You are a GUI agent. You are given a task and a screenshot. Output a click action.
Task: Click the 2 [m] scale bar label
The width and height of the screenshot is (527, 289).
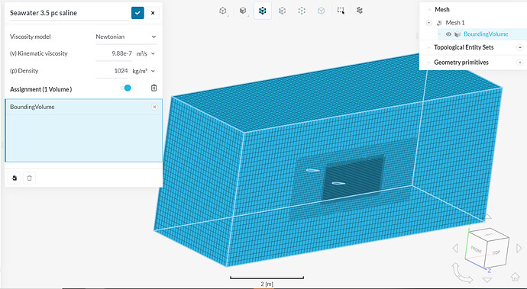coord(267,284)
